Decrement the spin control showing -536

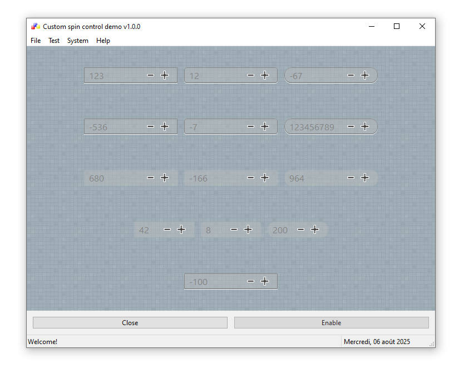(x=151, y=126)
